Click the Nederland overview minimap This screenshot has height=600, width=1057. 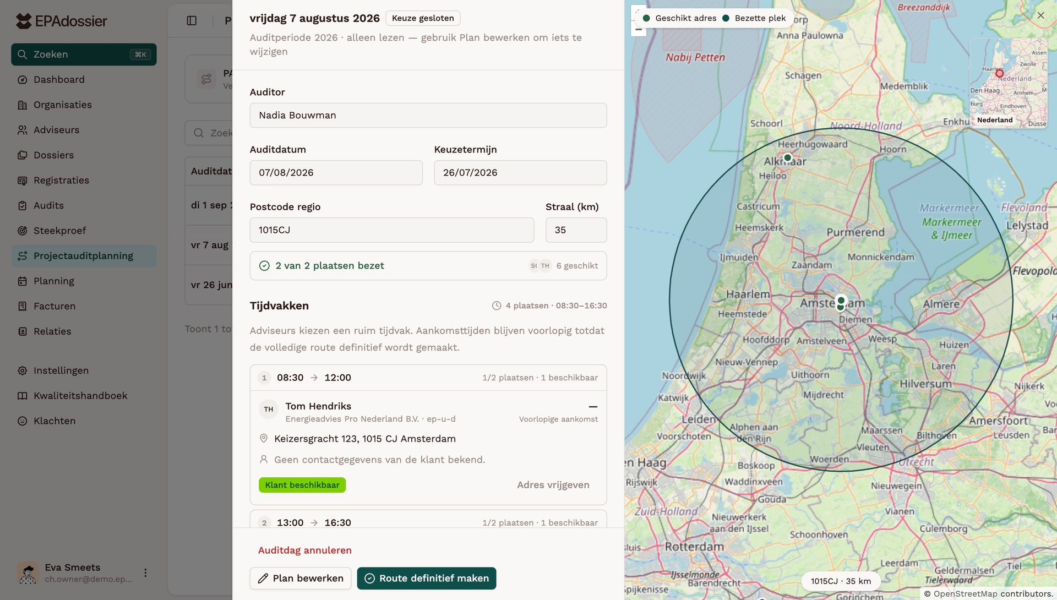point(1009,83)
